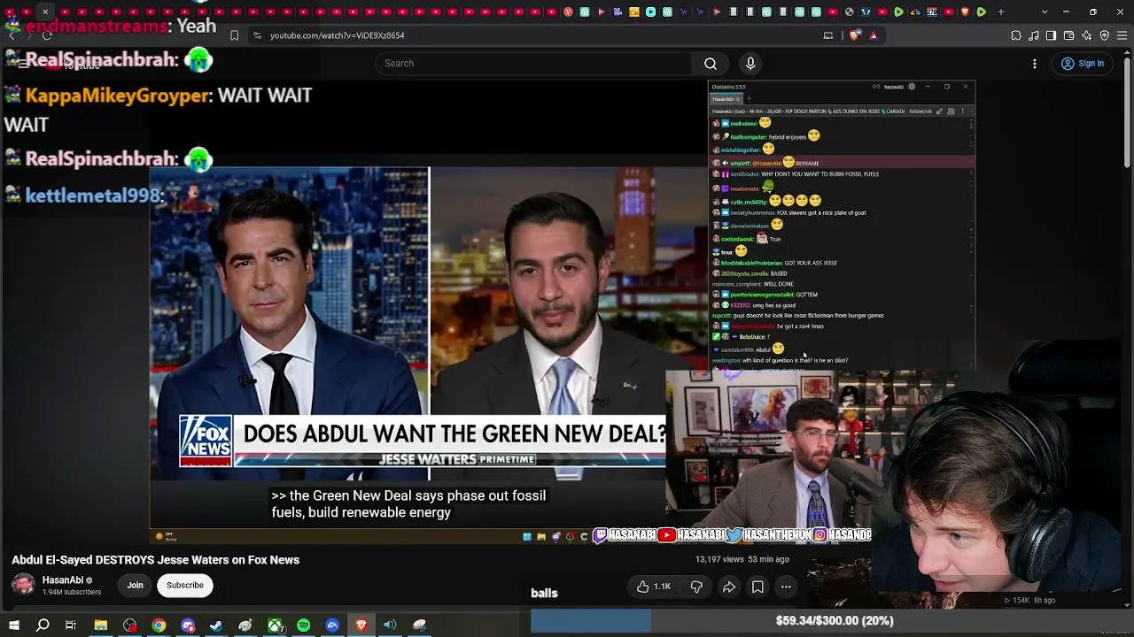Click the install app icon in the address bar
The height and width of the screenshot is (637, 1134).
click(x=828, y=35)
